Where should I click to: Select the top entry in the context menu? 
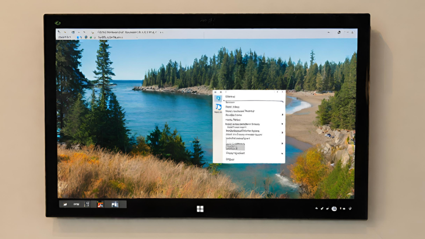pos(230,97)
